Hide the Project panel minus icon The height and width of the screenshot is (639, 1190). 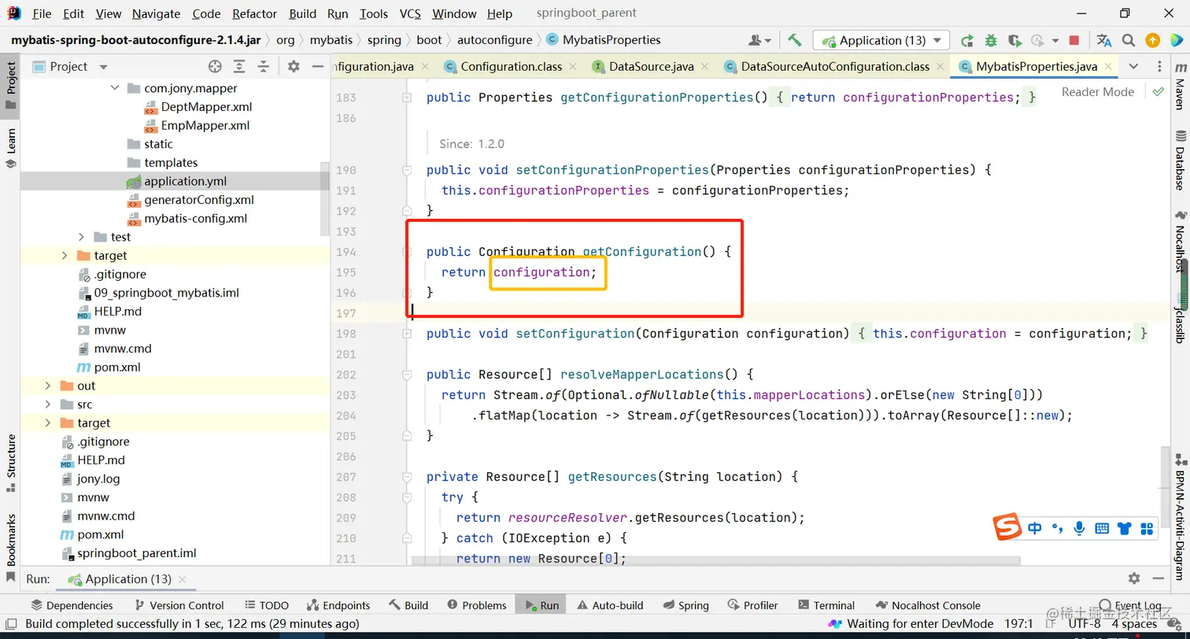pyautogui.click(x=316, y=67)
